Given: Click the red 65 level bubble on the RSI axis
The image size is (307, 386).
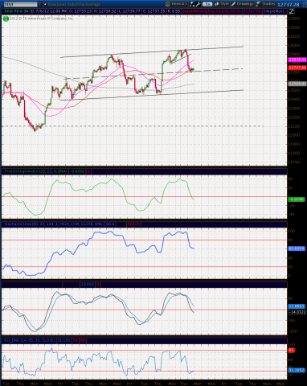Looking at the screenshot, I should click(291, 351).
